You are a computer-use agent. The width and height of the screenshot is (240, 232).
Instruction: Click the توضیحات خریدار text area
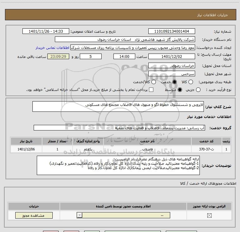pos(118,165)
